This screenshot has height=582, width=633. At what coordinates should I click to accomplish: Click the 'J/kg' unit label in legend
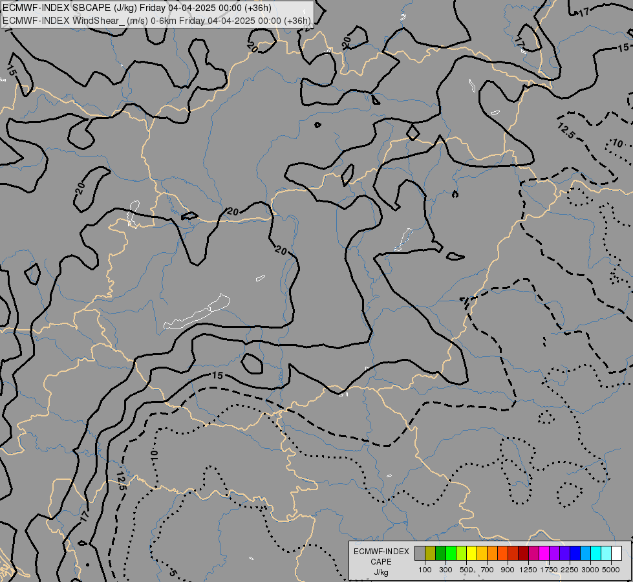tap(381, 573)
